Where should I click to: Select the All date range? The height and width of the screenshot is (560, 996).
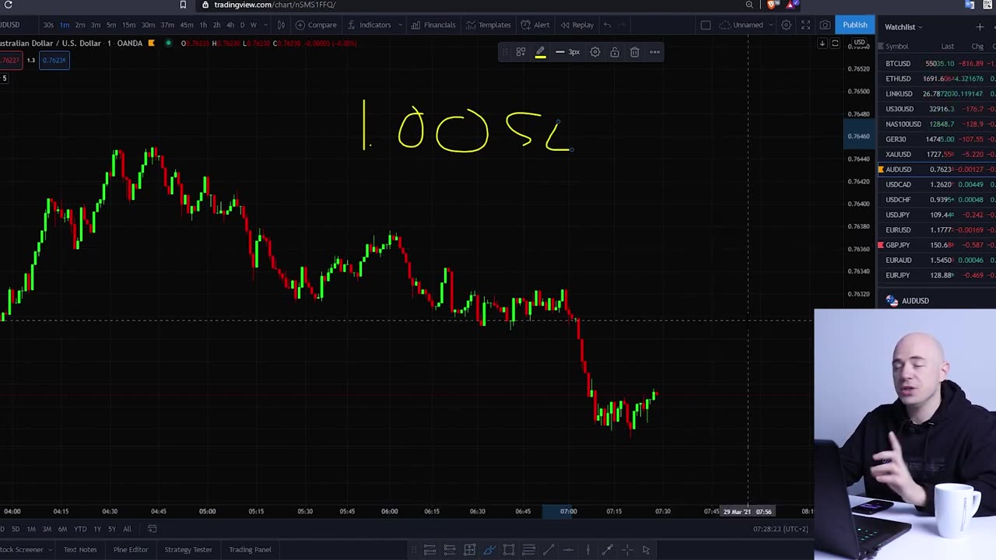[127, 529]
